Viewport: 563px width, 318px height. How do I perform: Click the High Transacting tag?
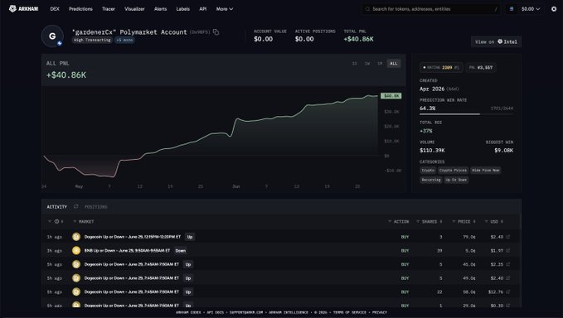(92, 40)
